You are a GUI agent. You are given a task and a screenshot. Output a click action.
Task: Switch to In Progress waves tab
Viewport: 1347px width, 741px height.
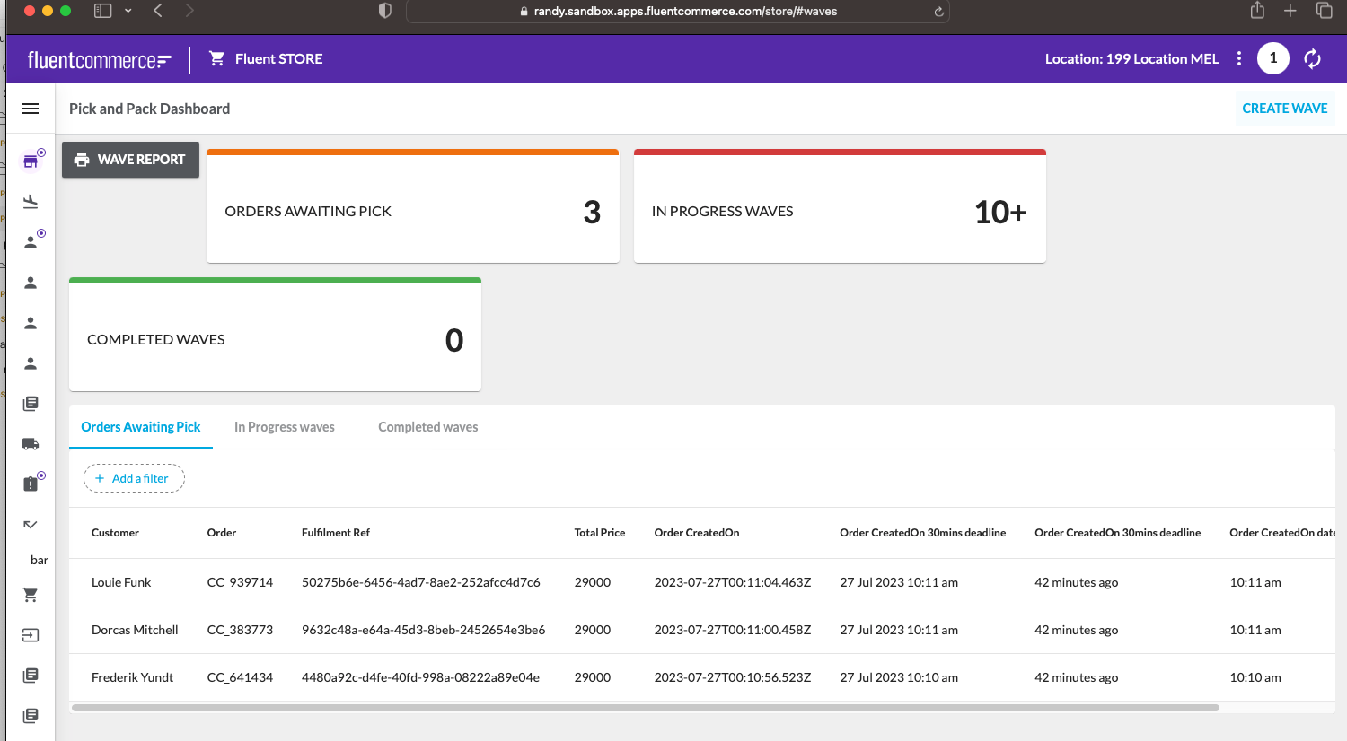pos(284,427)
